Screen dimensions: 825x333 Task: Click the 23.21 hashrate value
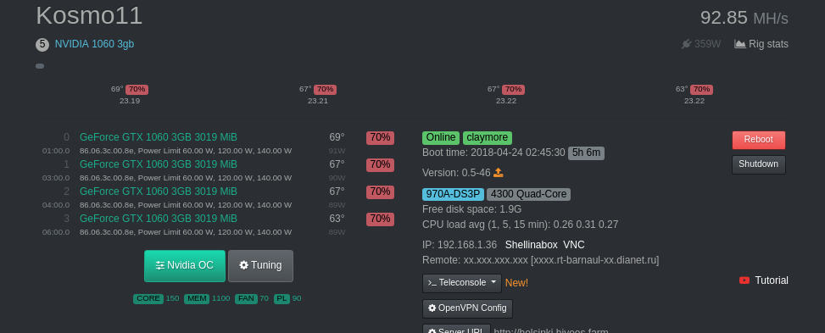point(318,101)
